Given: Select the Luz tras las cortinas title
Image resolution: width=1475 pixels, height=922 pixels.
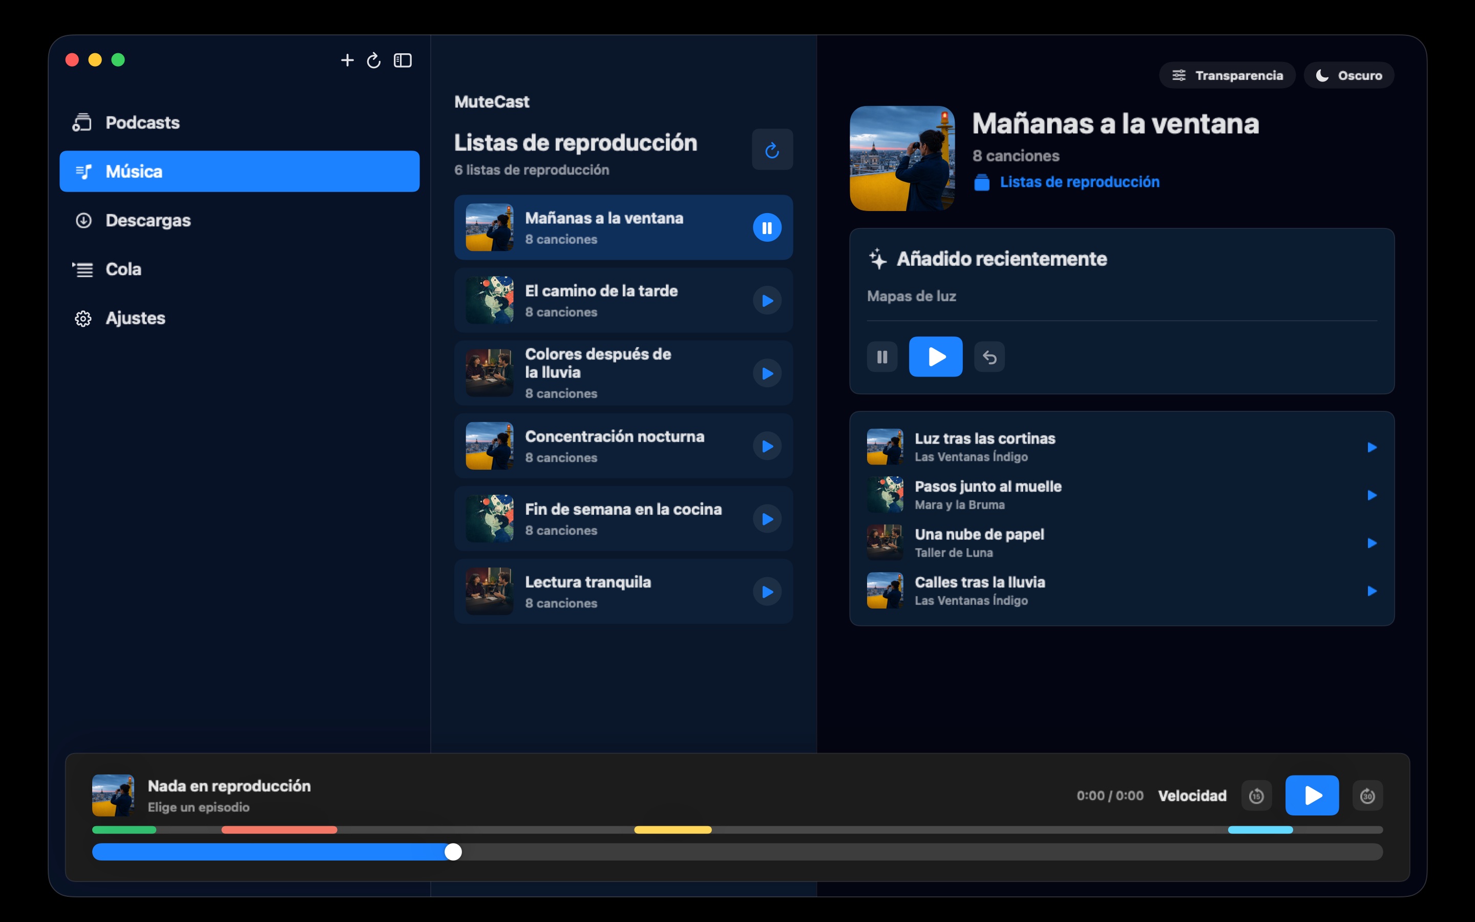Looking at the screenshot, I should (984, 438).
